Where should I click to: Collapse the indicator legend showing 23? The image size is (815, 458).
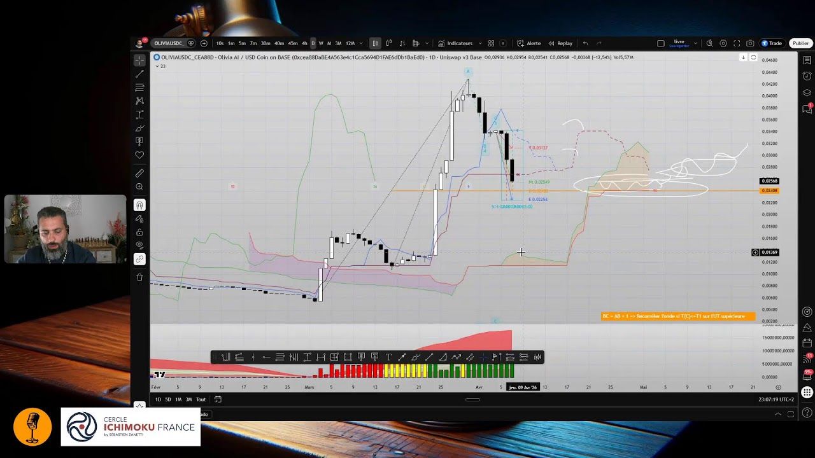point(157,66)
